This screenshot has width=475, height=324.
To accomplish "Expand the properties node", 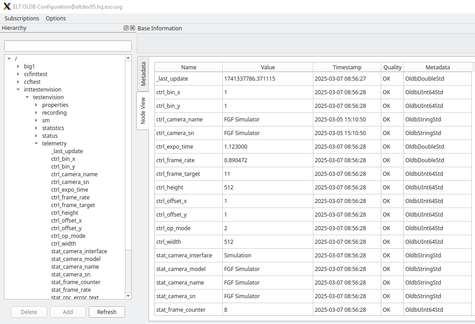I will 36,105.
